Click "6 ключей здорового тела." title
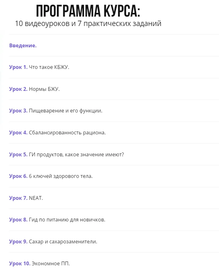The image size is (219, 275). click(61, 176)
